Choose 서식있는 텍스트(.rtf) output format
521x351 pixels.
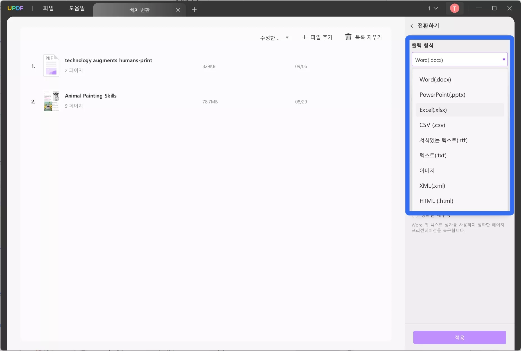click(x=460, y=140)
